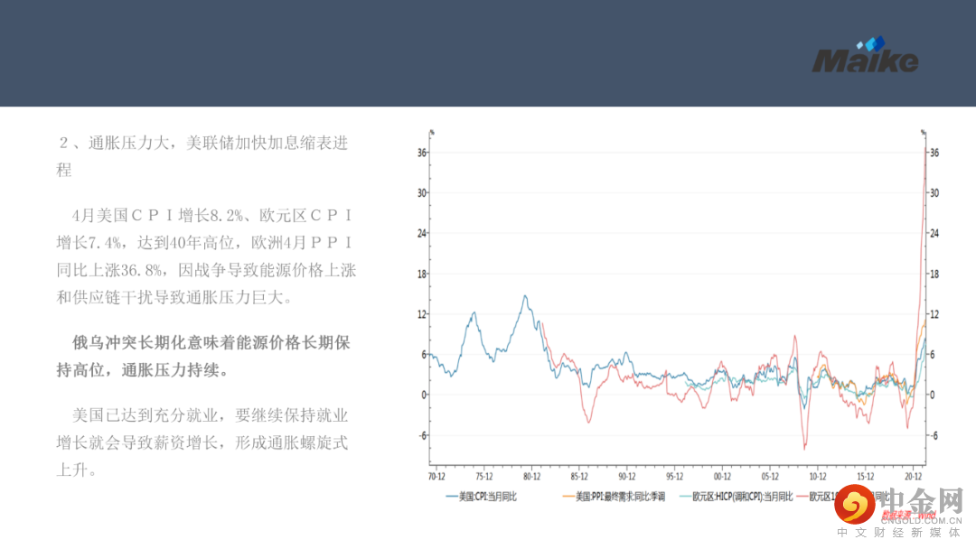Screen dimensions: 976x549
Task: Click the x-axis label 95-12
Action: 675,477
